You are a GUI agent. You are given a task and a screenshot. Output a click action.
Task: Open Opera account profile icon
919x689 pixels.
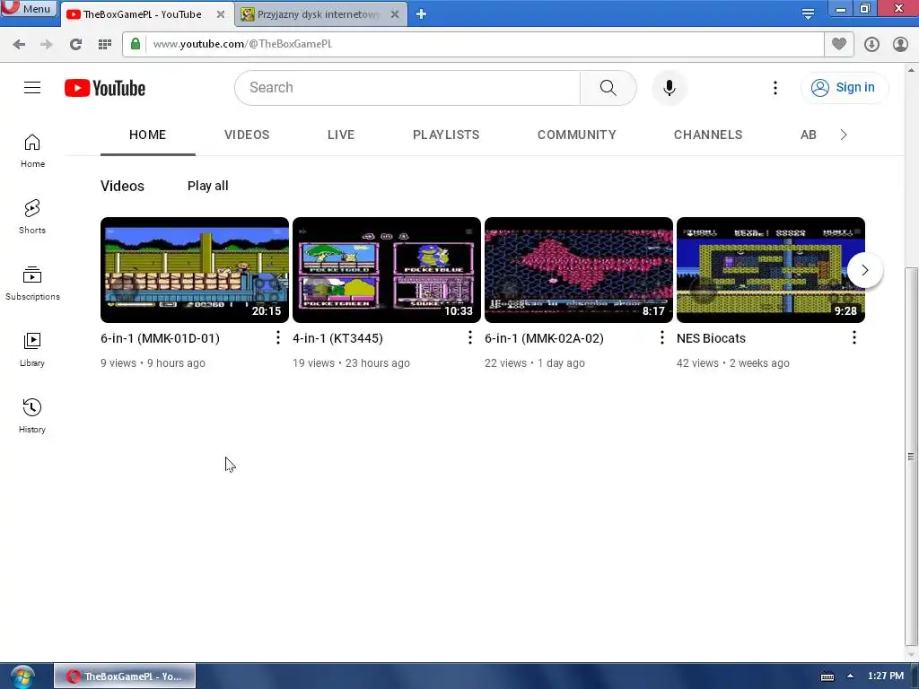[x=900, y=44]
